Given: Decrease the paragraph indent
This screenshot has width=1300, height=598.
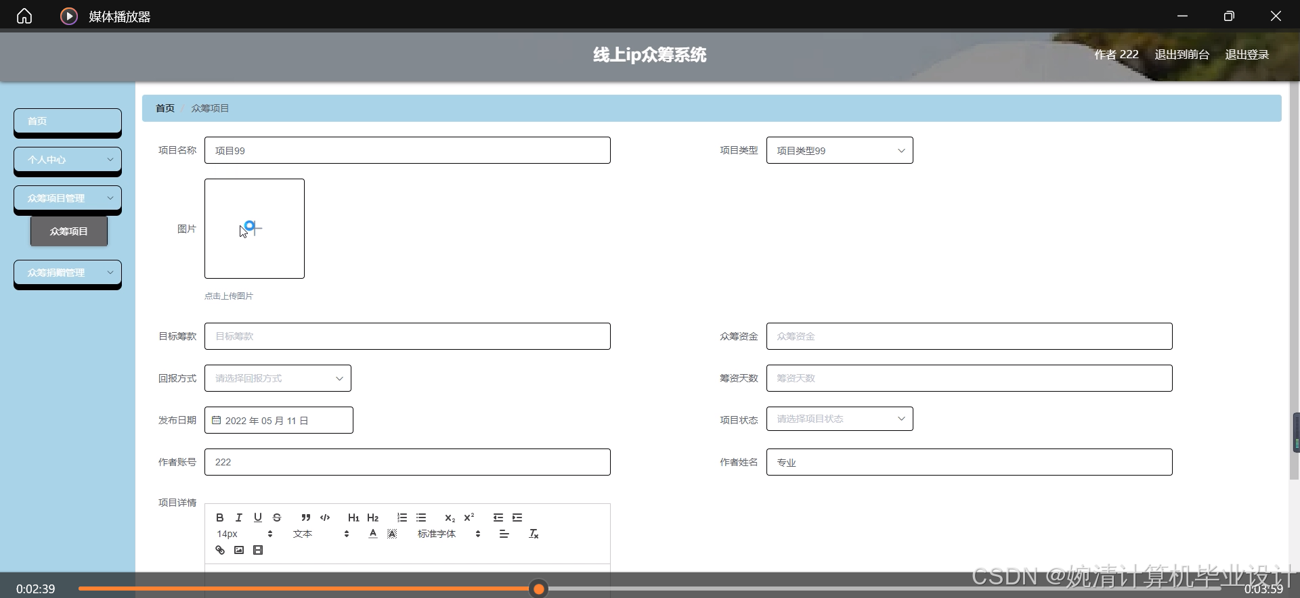Looking at the screenshot, I should click(x=498, y=517).
